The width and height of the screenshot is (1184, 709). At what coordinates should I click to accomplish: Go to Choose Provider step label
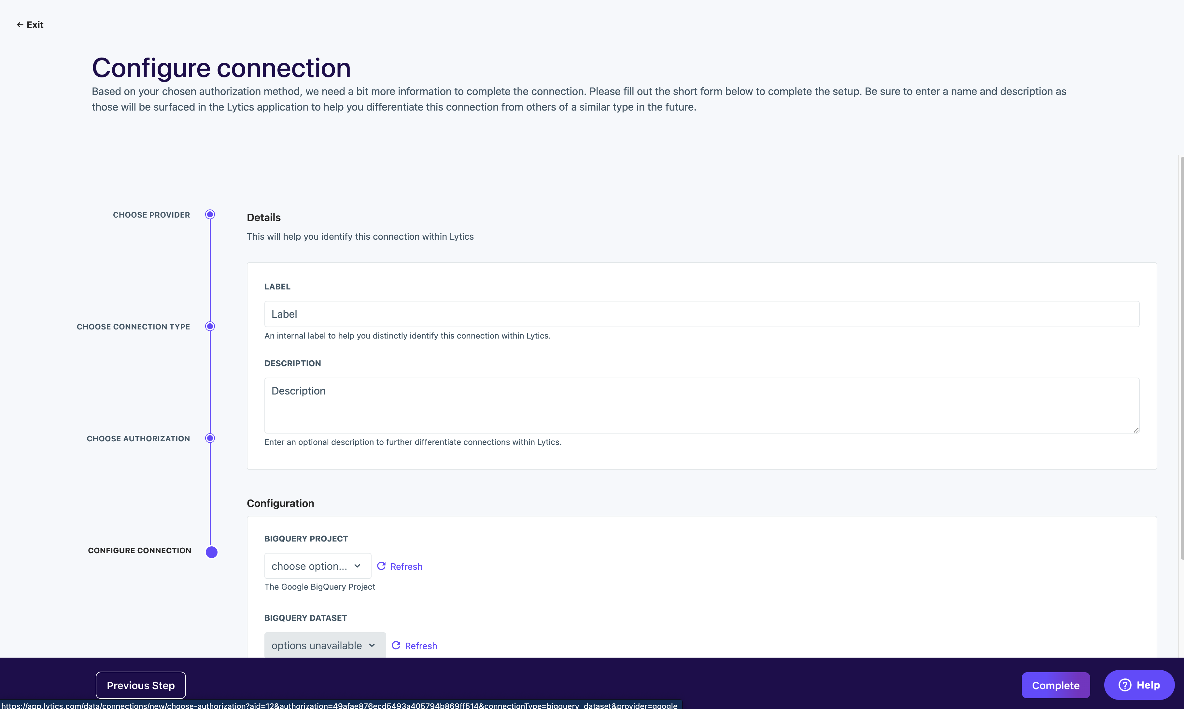[x=151, y=215]
